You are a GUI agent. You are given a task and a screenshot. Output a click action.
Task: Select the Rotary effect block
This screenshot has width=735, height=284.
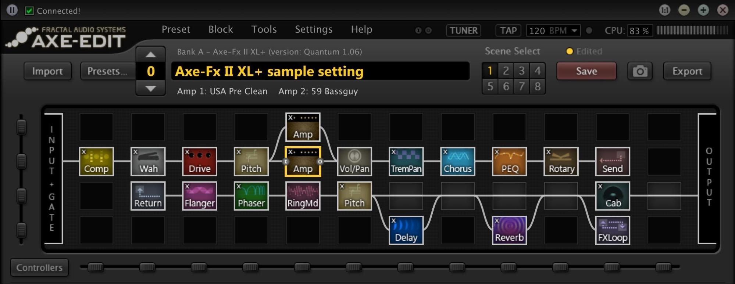[x=561, y=162]
